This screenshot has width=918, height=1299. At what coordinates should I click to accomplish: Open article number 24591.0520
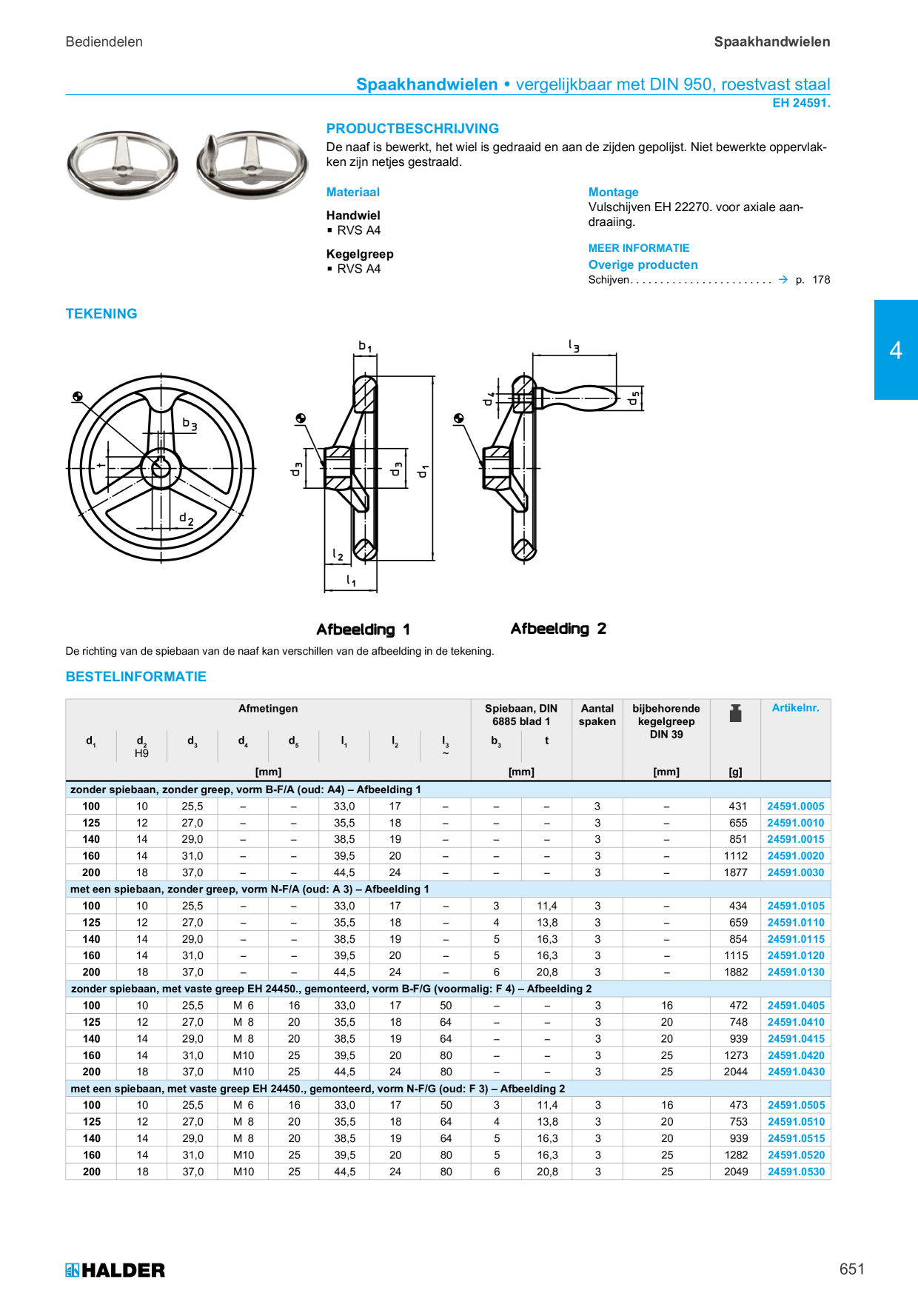click(x=795, y=1155)
